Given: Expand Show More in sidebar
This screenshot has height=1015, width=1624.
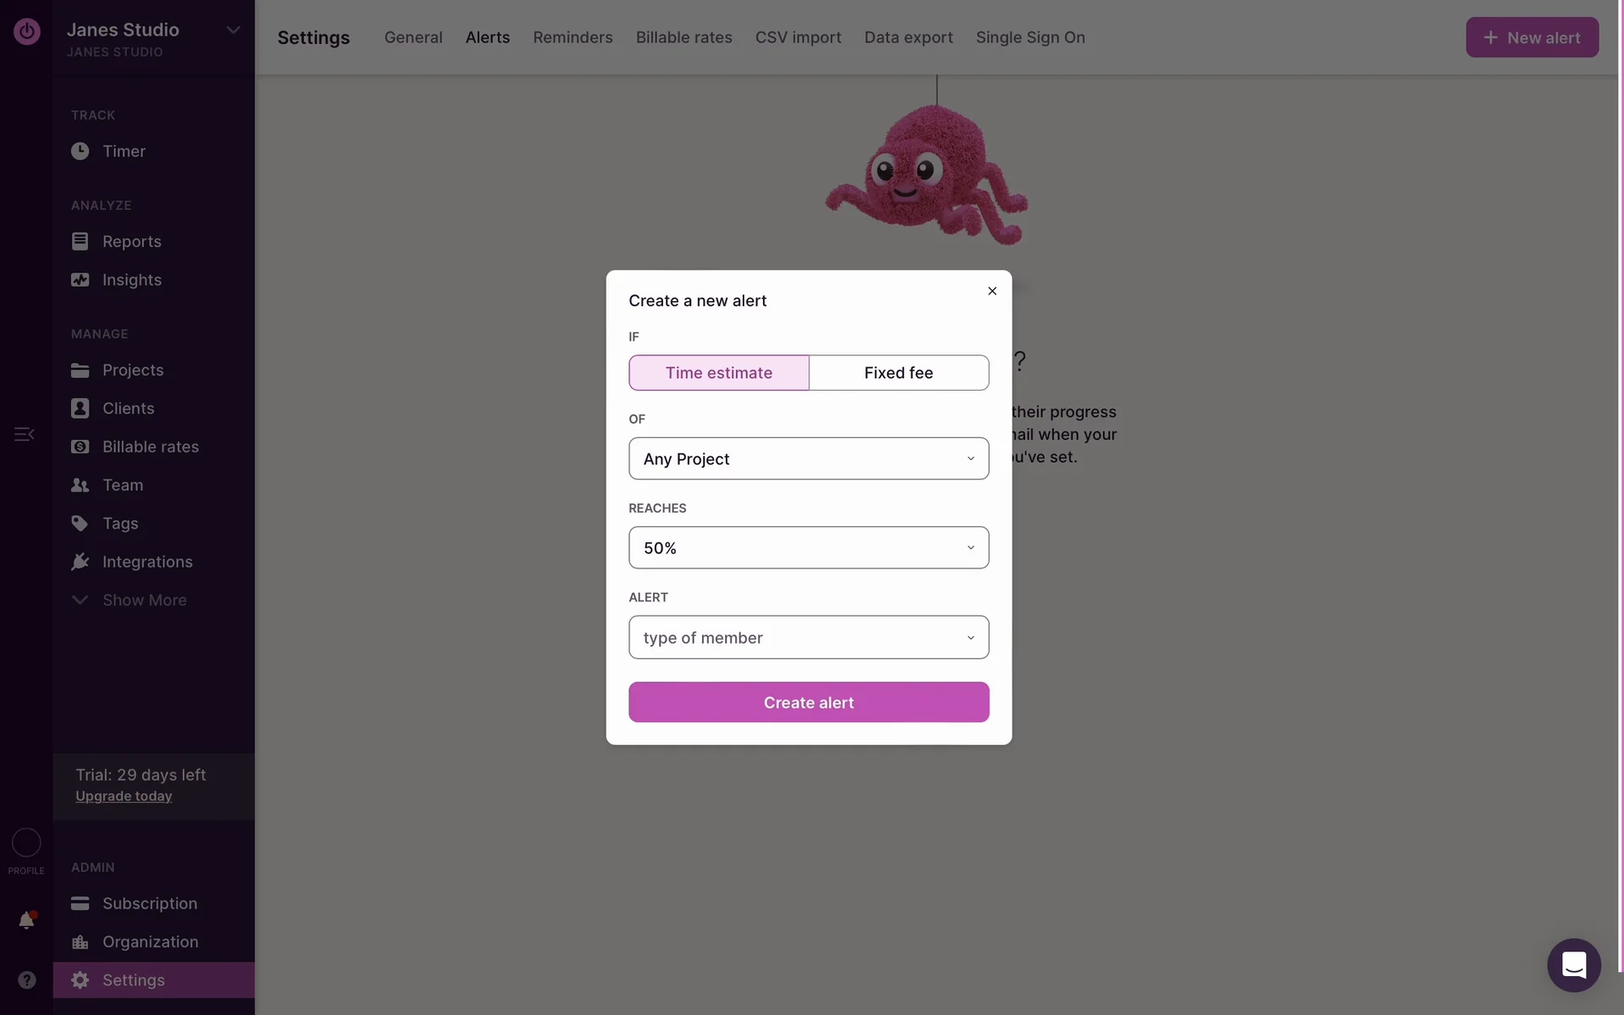Looking at the screenshot, I should pos(144,601).
